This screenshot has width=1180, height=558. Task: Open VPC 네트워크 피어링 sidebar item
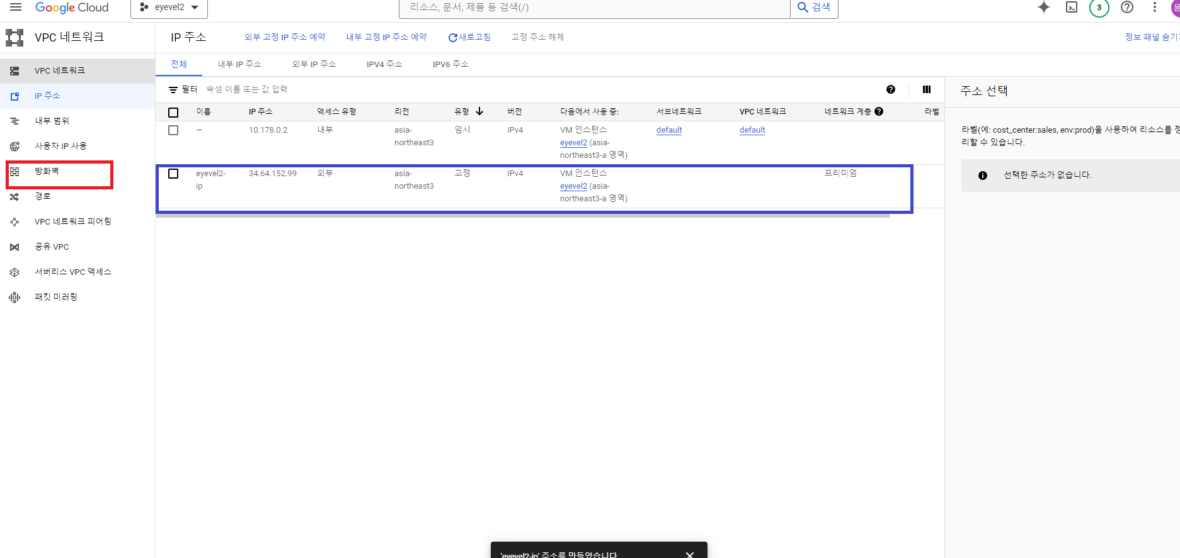(x=77, y=221)
